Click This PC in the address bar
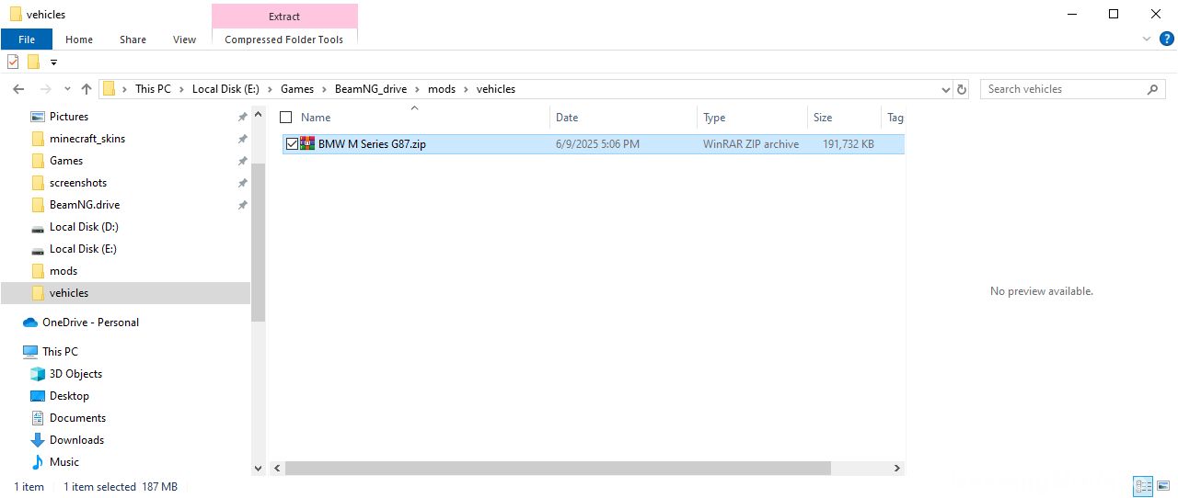This screenshot has height=498, width=1178. 153,89
